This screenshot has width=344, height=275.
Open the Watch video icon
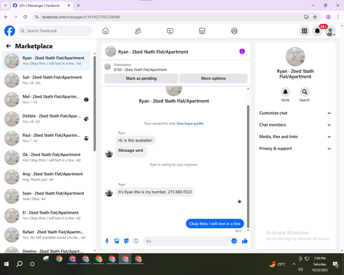[x=170, y=31]
